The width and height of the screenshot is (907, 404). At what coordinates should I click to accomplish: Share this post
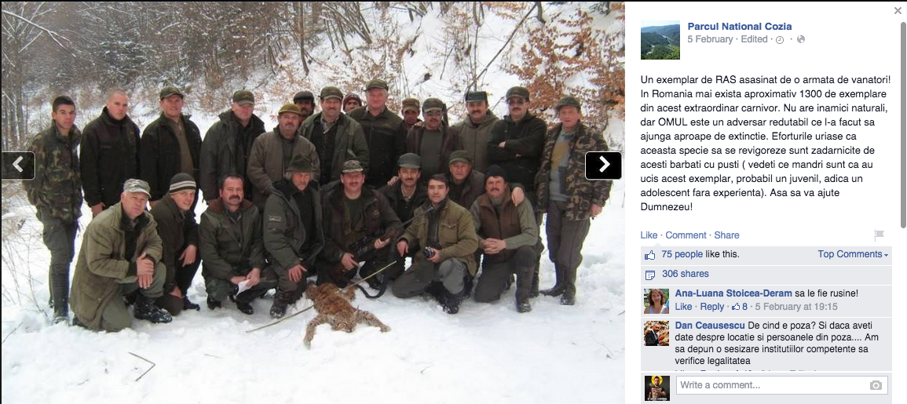(x=726, y=235)
